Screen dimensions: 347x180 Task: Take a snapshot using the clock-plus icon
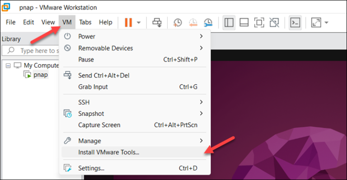click(178, 22)
